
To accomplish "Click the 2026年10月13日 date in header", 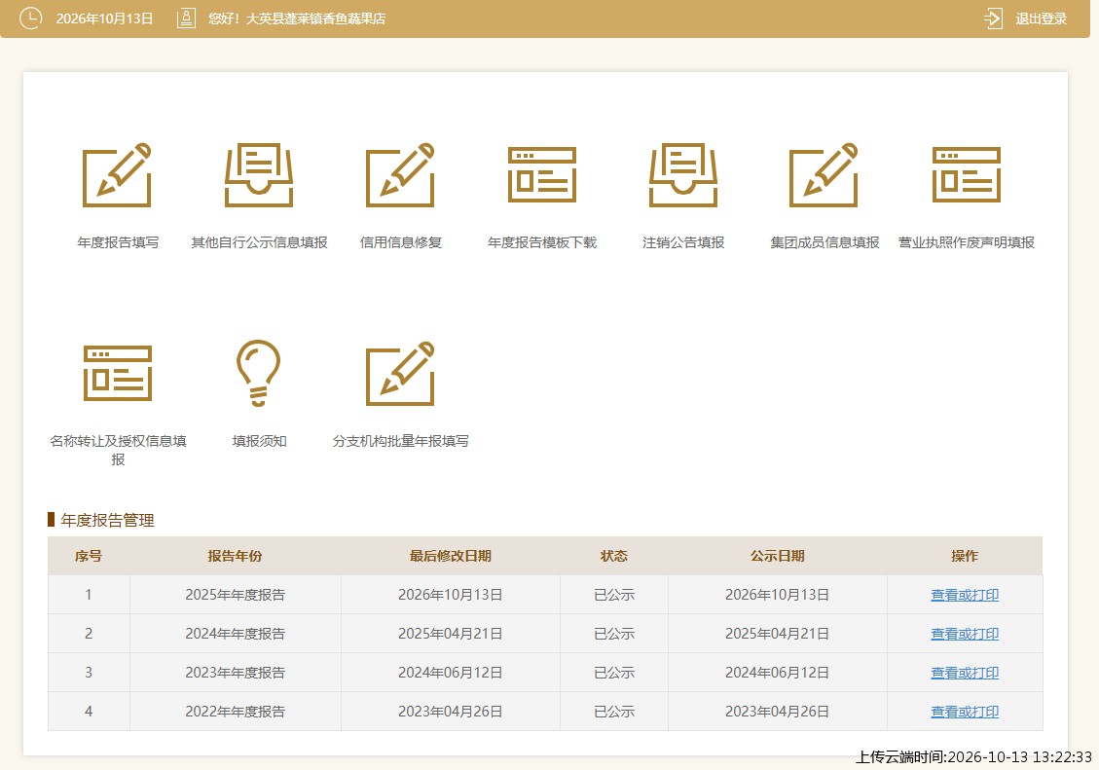I will pos(104,18).
